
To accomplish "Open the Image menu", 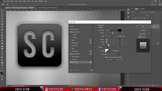I will point(12,1).
